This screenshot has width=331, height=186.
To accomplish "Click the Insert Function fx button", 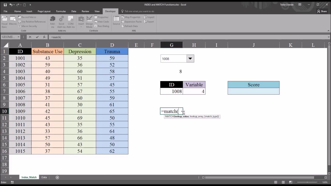I will pos(44,37).
